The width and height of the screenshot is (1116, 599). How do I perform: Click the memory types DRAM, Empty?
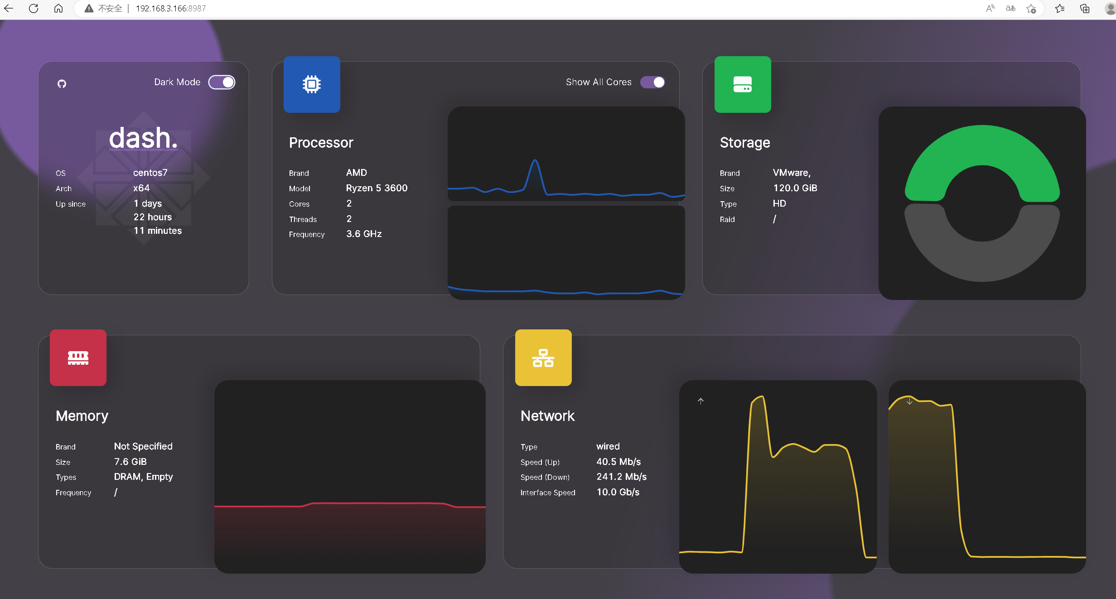click(143, 477)
